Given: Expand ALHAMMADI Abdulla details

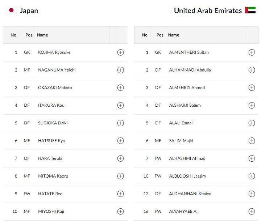Looking at the screenshot, I should (252, 70).
